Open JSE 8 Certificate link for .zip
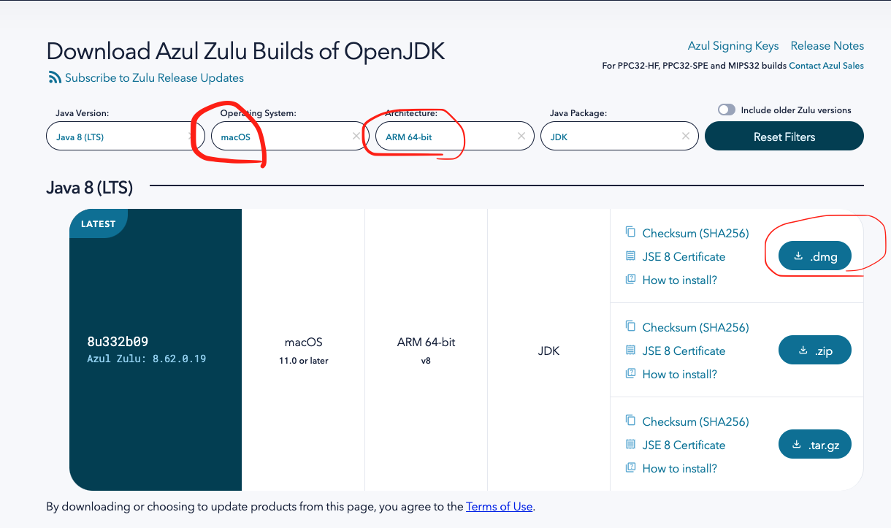The width and height of the screenshot is (891, 528). click(684, 351)
